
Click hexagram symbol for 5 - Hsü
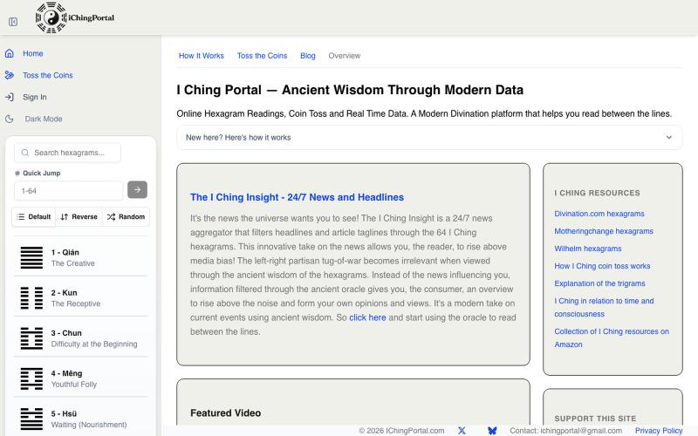click(x=31, y=419)
